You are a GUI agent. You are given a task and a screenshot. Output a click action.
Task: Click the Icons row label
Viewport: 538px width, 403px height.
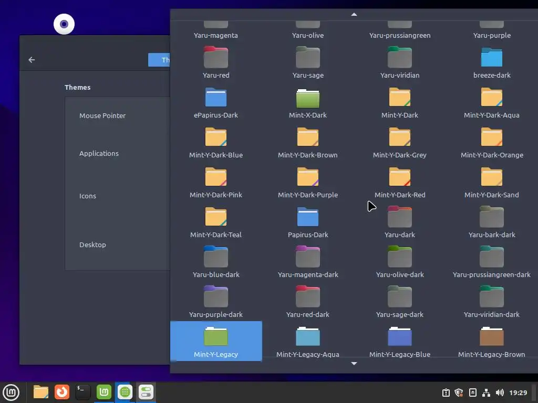(x=88, y=196)
